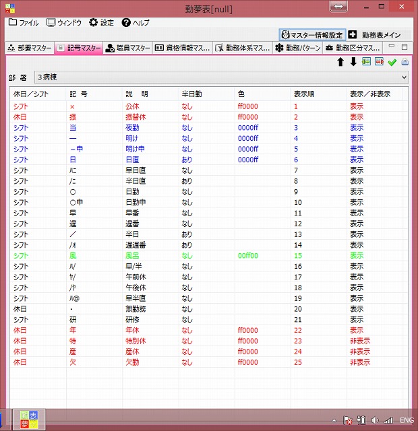Select the 研修 description cell
Image resolution: width=418 pixels, height=431 pixels.
[132, 320]
